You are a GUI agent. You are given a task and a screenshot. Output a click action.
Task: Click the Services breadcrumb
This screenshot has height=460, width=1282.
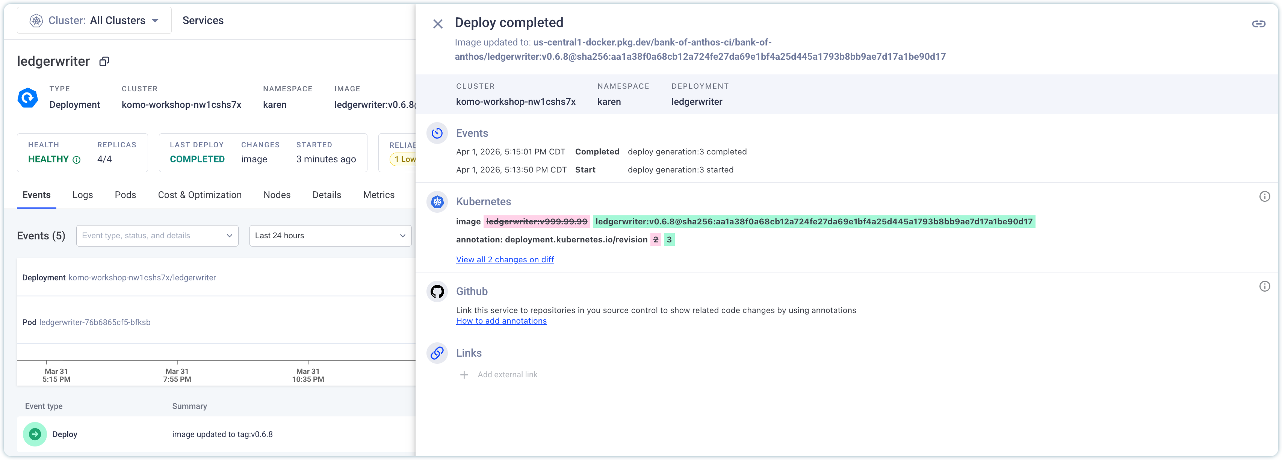203,20
